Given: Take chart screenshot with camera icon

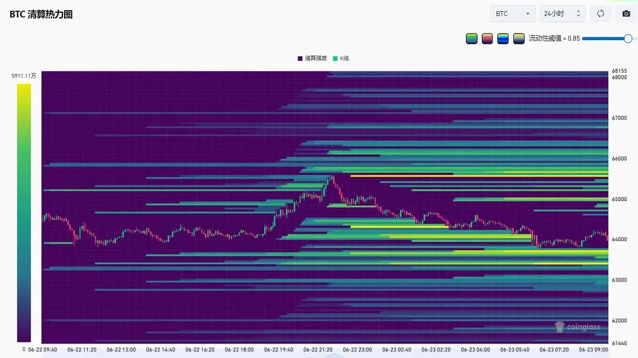Looking at the screenshot, I should 626,14.
